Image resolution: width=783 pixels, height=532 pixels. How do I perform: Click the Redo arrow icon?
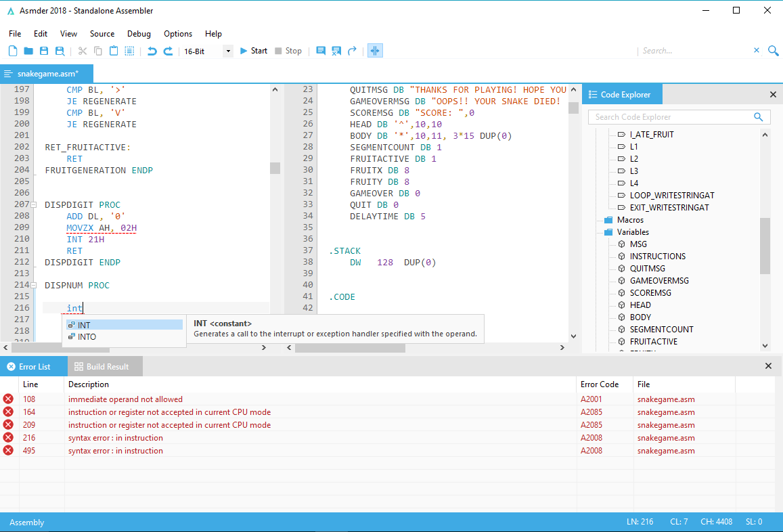click(x=168, y=51)
